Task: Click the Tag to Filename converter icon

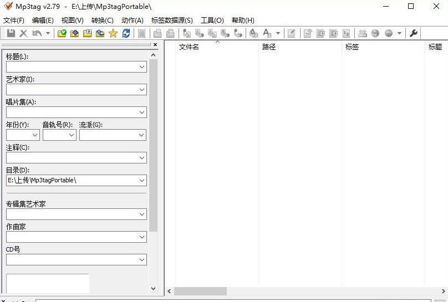Action: coord(186,33)
